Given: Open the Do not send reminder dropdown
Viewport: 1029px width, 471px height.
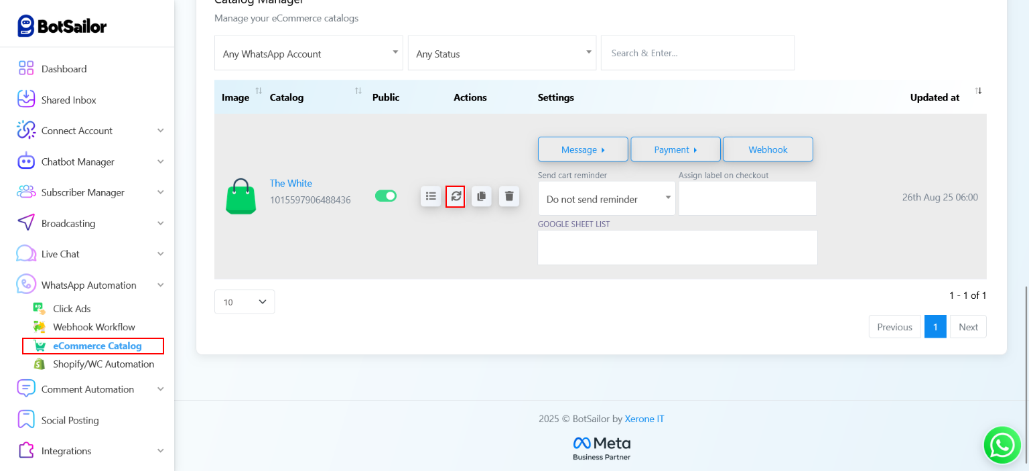Looking at the screenshot, I should 606,198.
